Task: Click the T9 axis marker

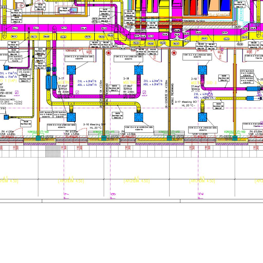Action: 113,196
